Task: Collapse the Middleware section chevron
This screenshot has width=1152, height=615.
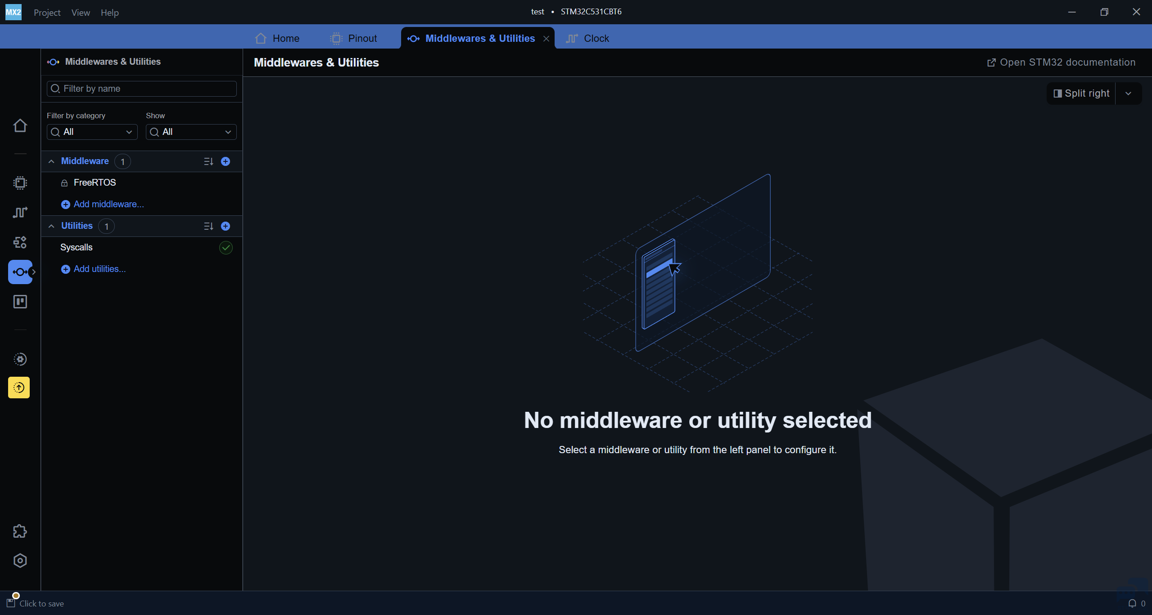Action: point(51,161)
